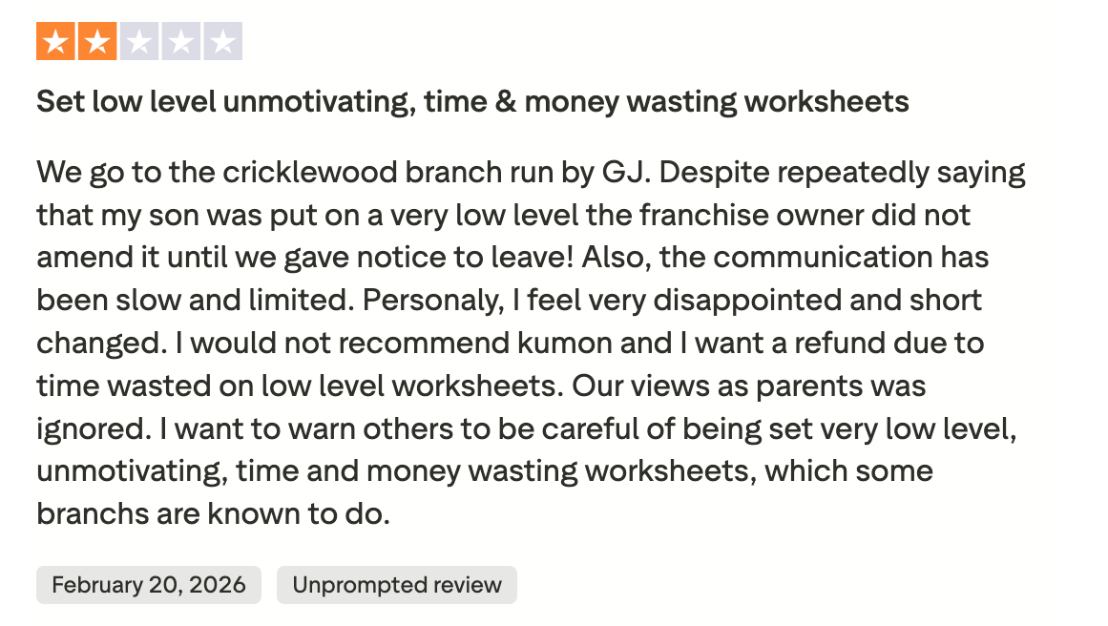1108x626 pixels.
Task: Click the 'Unprompted review' label
Action: [x=397, y=585]
